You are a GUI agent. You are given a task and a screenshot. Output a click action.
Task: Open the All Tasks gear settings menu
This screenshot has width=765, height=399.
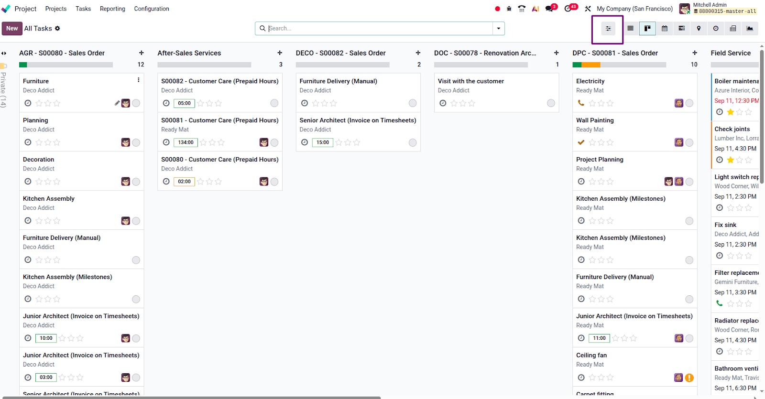(57, 29)
